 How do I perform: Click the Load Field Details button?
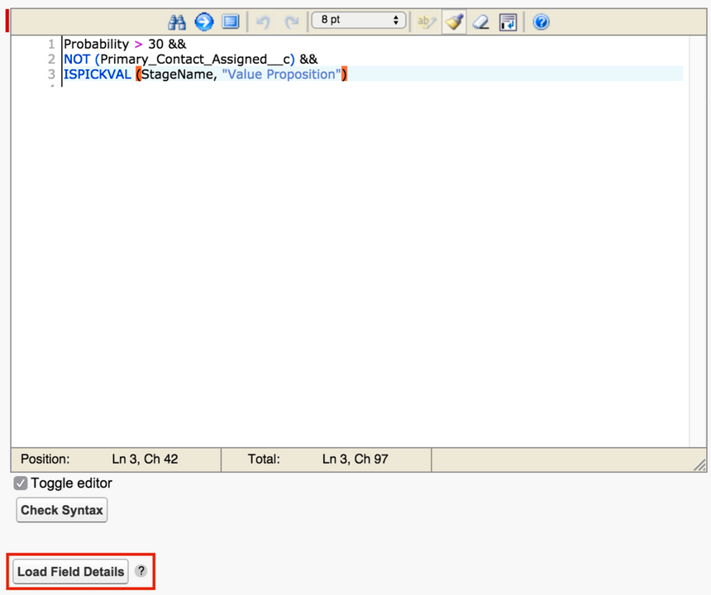pos(70,571)
